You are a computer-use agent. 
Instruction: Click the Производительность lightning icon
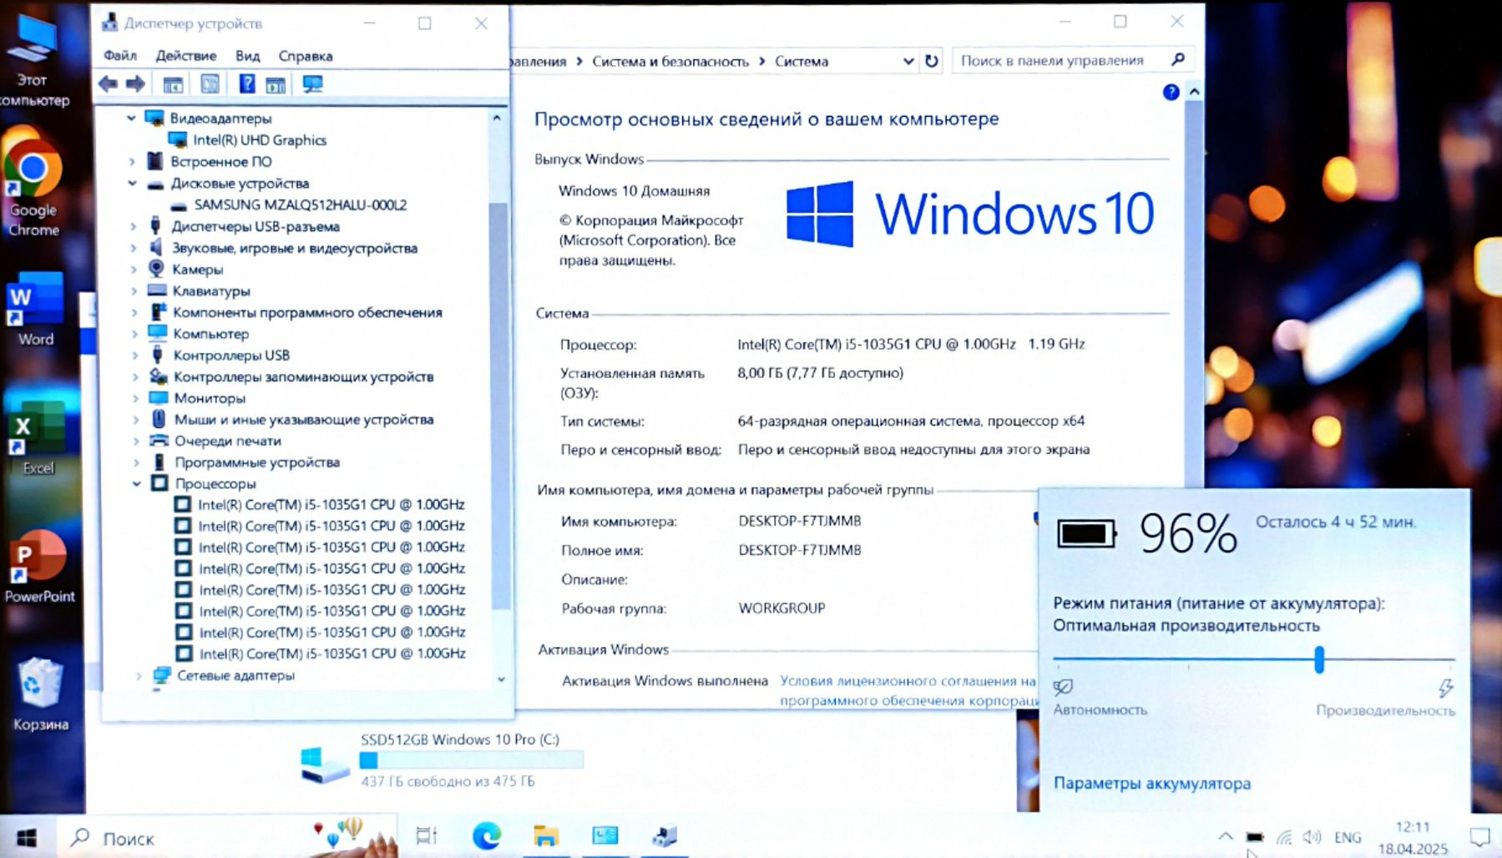(x=1445, y=688)
